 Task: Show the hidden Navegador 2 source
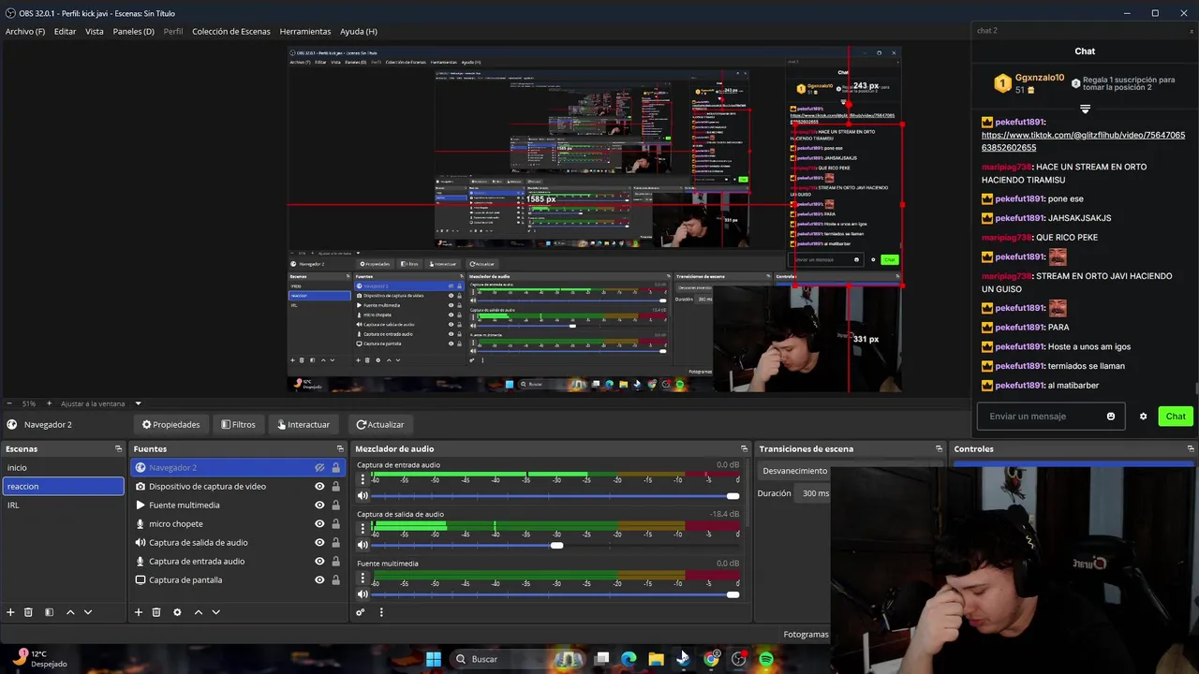click(319, 468)
